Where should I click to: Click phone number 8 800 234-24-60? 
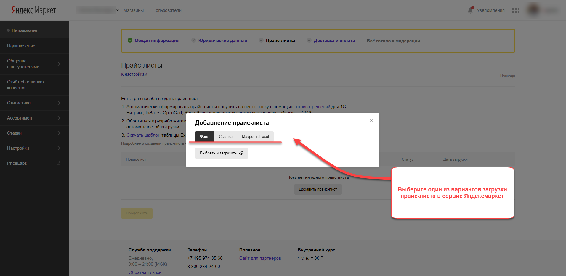pos(204,267)
